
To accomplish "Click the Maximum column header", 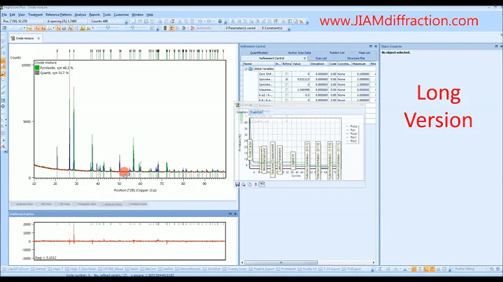I will point(361,64).
